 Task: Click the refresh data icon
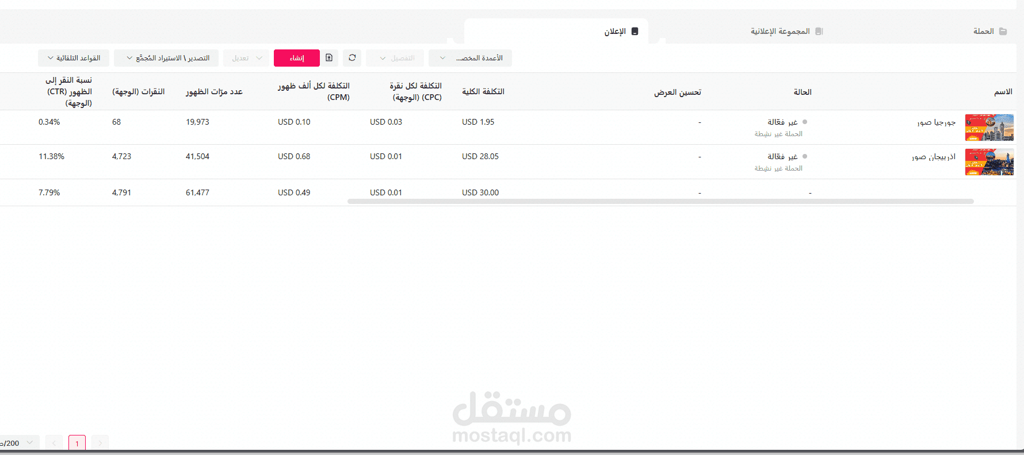[x=352, y=57]
